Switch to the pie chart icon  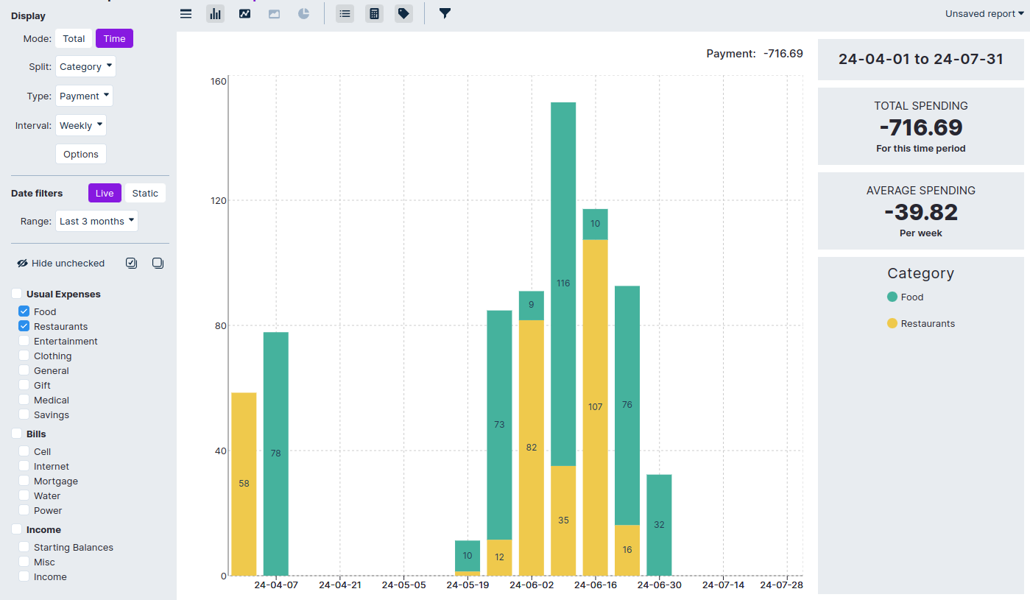coord(303,13)
